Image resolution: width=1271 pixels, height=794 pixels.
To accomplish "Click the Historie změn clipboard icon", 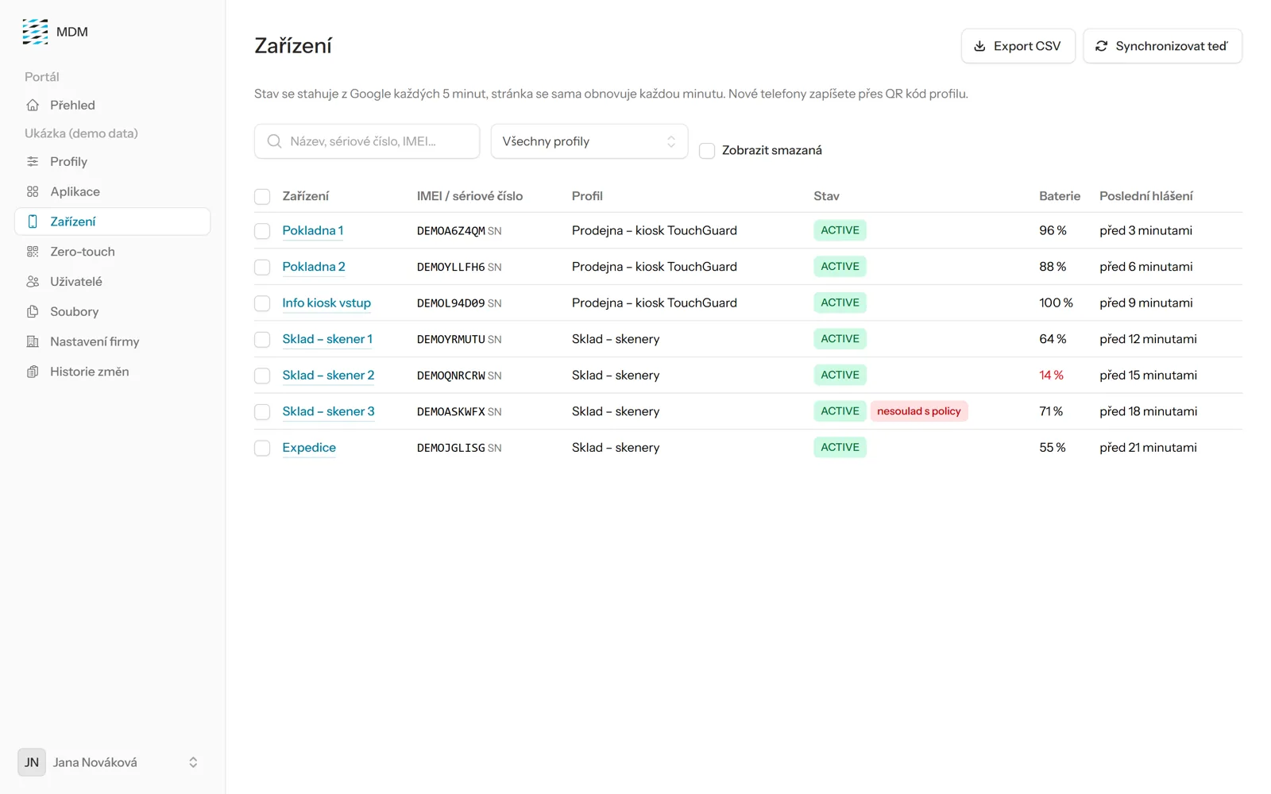I will click(33, 372).
